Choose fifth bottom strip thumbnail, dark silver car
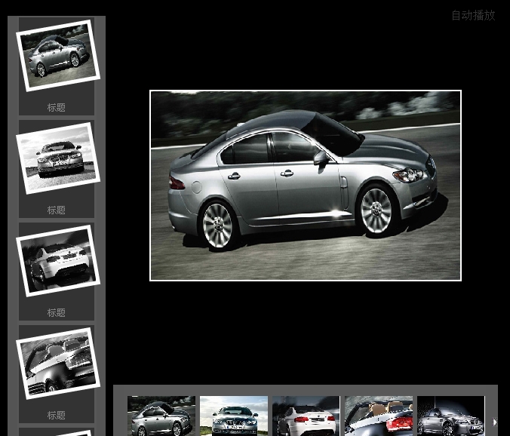The width and height of the screenshot is (510, 436). point(451,416)
